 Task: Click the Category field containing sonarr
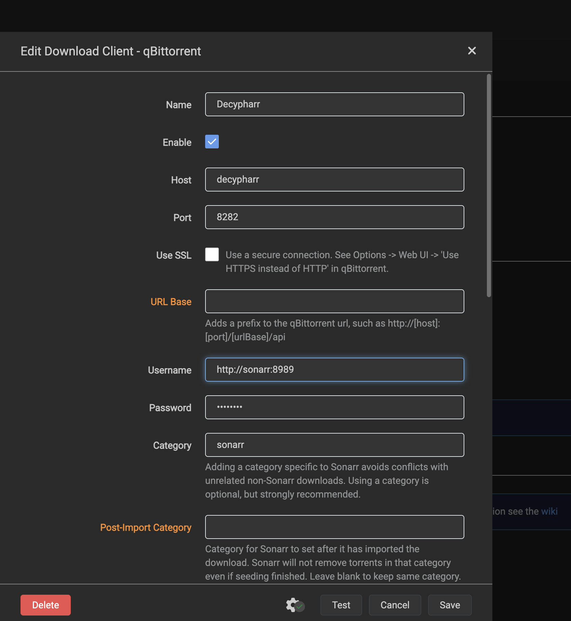(x=334, y=445)
